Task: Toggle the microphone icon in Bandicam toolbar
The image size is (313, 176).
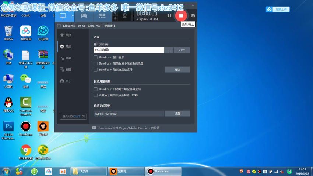Action: pyautogui.click(x=115, y=18)
